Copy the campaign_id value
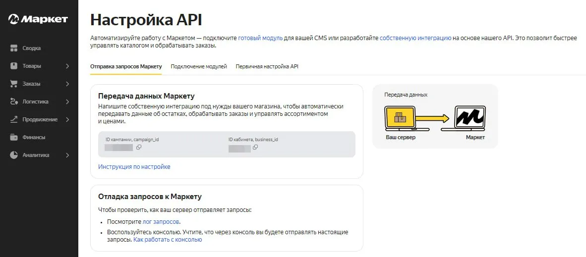This screenshot has width=586, height=257. (139, 147)
